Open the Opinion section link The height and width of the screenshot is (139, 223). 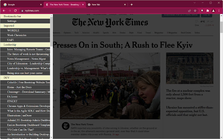pyautogui.click(x=67, y=33)
